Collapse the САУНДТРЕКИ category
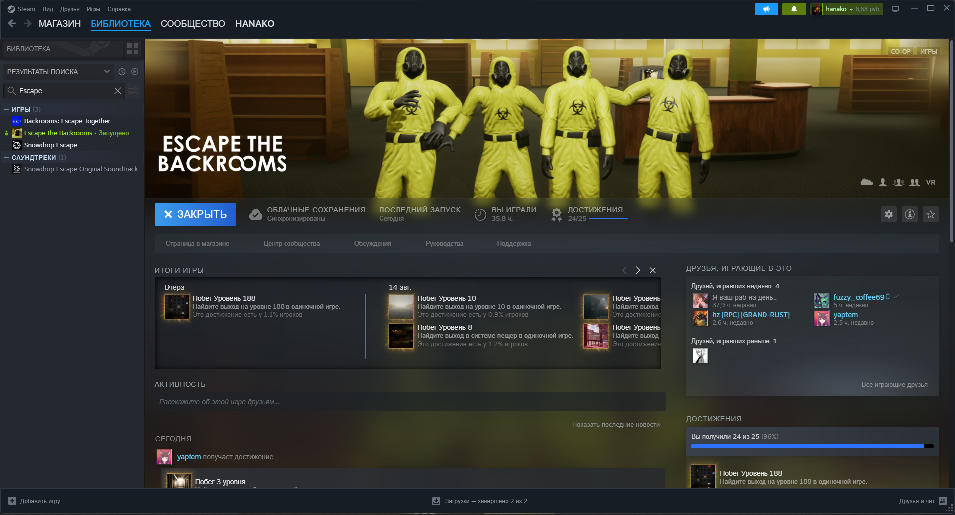 [x=7, y=158]
